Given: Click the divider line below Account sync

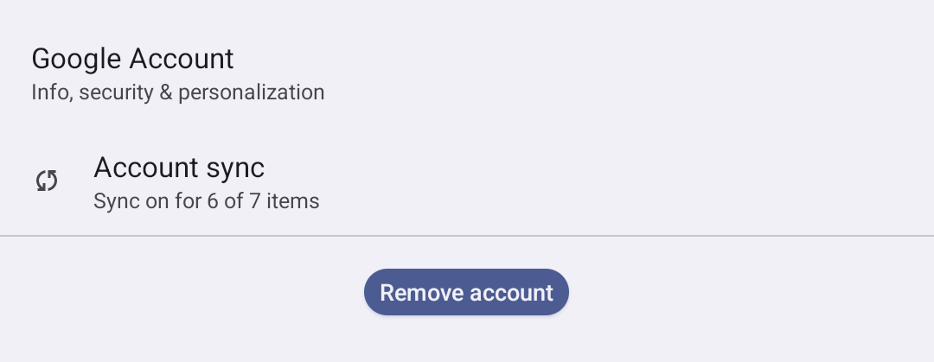Looking at the screenshot, I should click(x=467, y=236).
